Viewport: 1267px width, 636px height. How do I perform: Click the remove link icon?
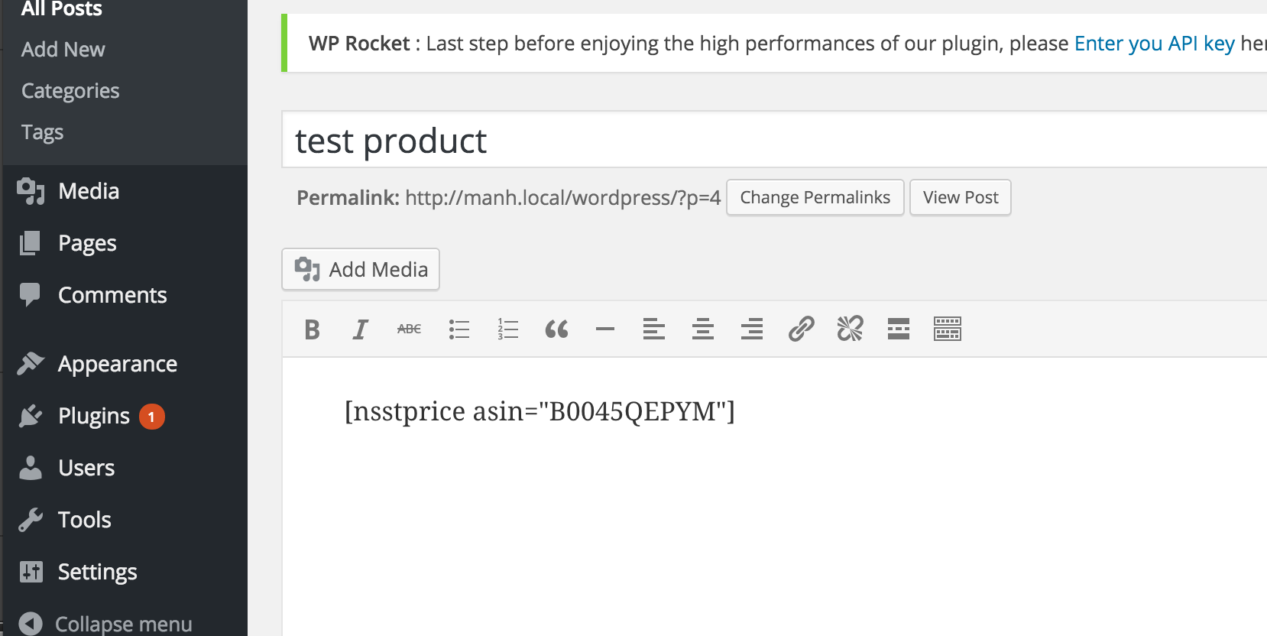pos(850,329)
